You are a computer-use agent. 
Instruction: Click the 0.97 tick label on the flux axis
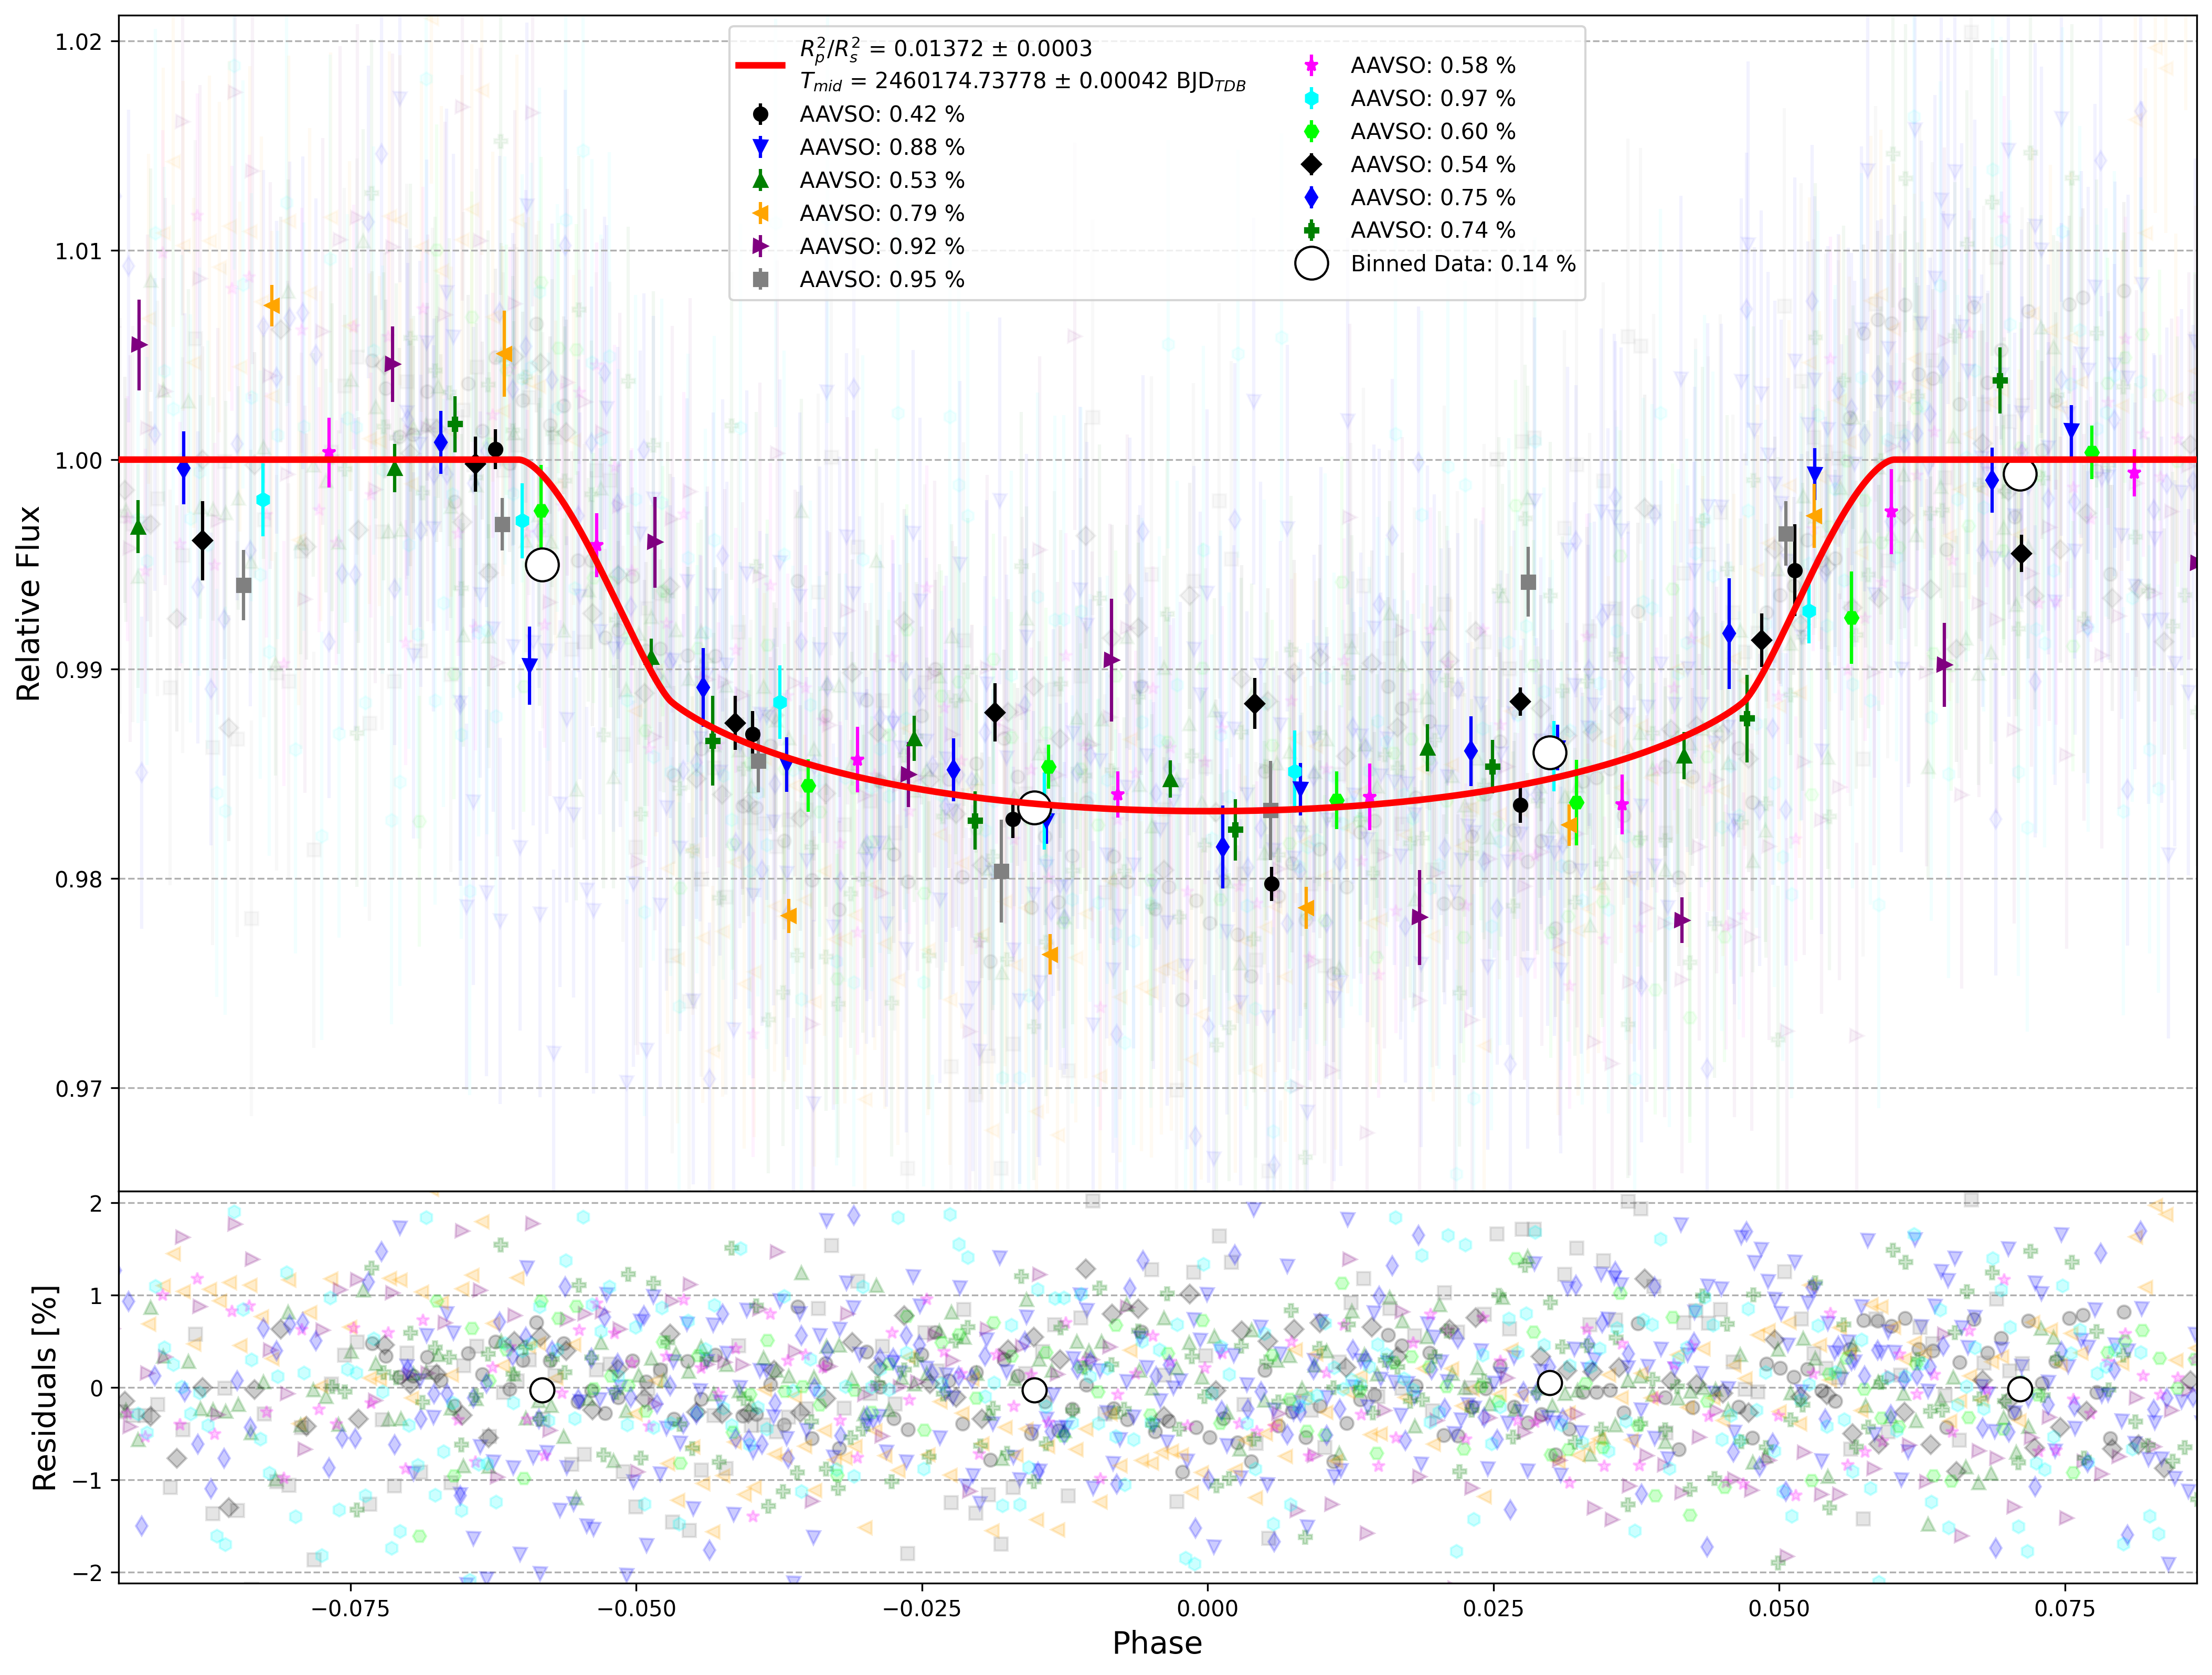click(x=79, y=1089)
